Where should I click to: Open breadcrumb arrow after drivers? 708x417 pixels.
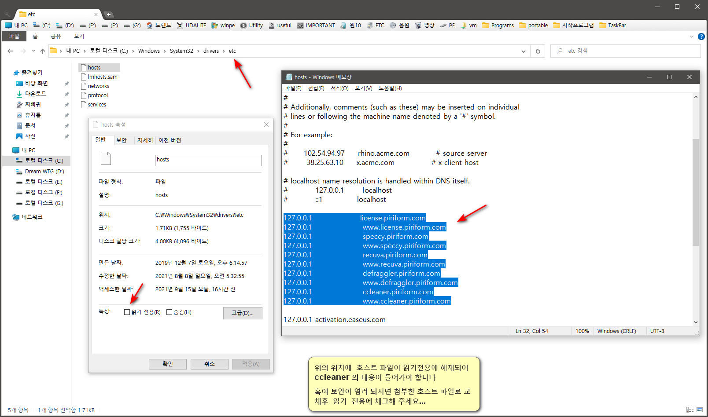click(224, 51)
